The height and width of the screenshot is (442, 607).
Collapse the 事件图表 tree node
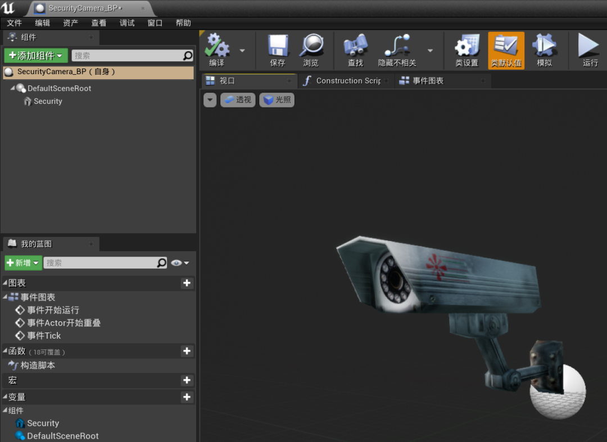pyautogui.click(x=5, y=297)
